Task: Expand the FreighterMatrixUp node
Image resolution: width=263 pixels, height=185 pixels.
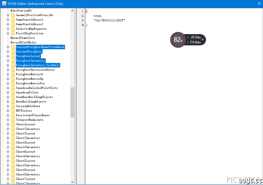Action: coord(8,79)
